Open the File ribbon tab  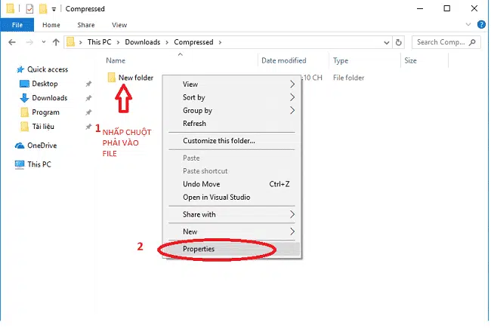click(15, 25)
